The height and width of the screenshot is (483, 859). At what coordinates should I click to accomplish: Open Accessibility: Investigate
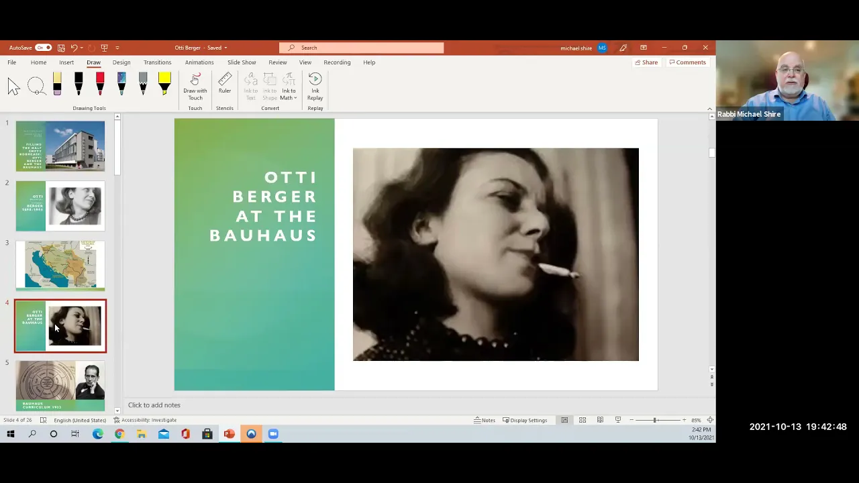(x=146, y=420)
